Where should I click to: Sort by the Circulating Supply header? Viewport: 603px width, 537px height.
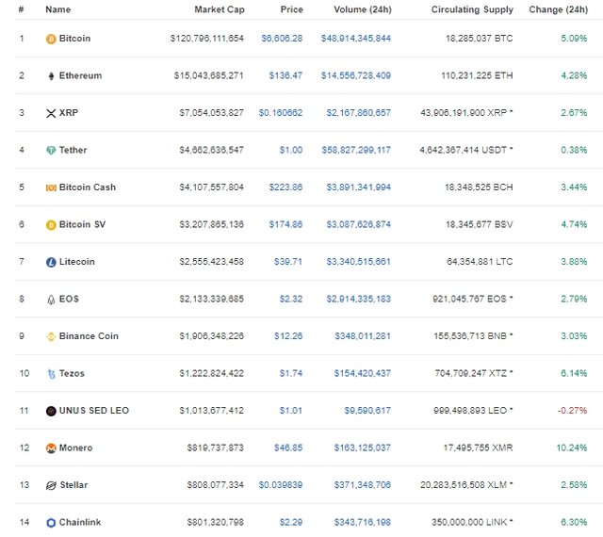472,9
